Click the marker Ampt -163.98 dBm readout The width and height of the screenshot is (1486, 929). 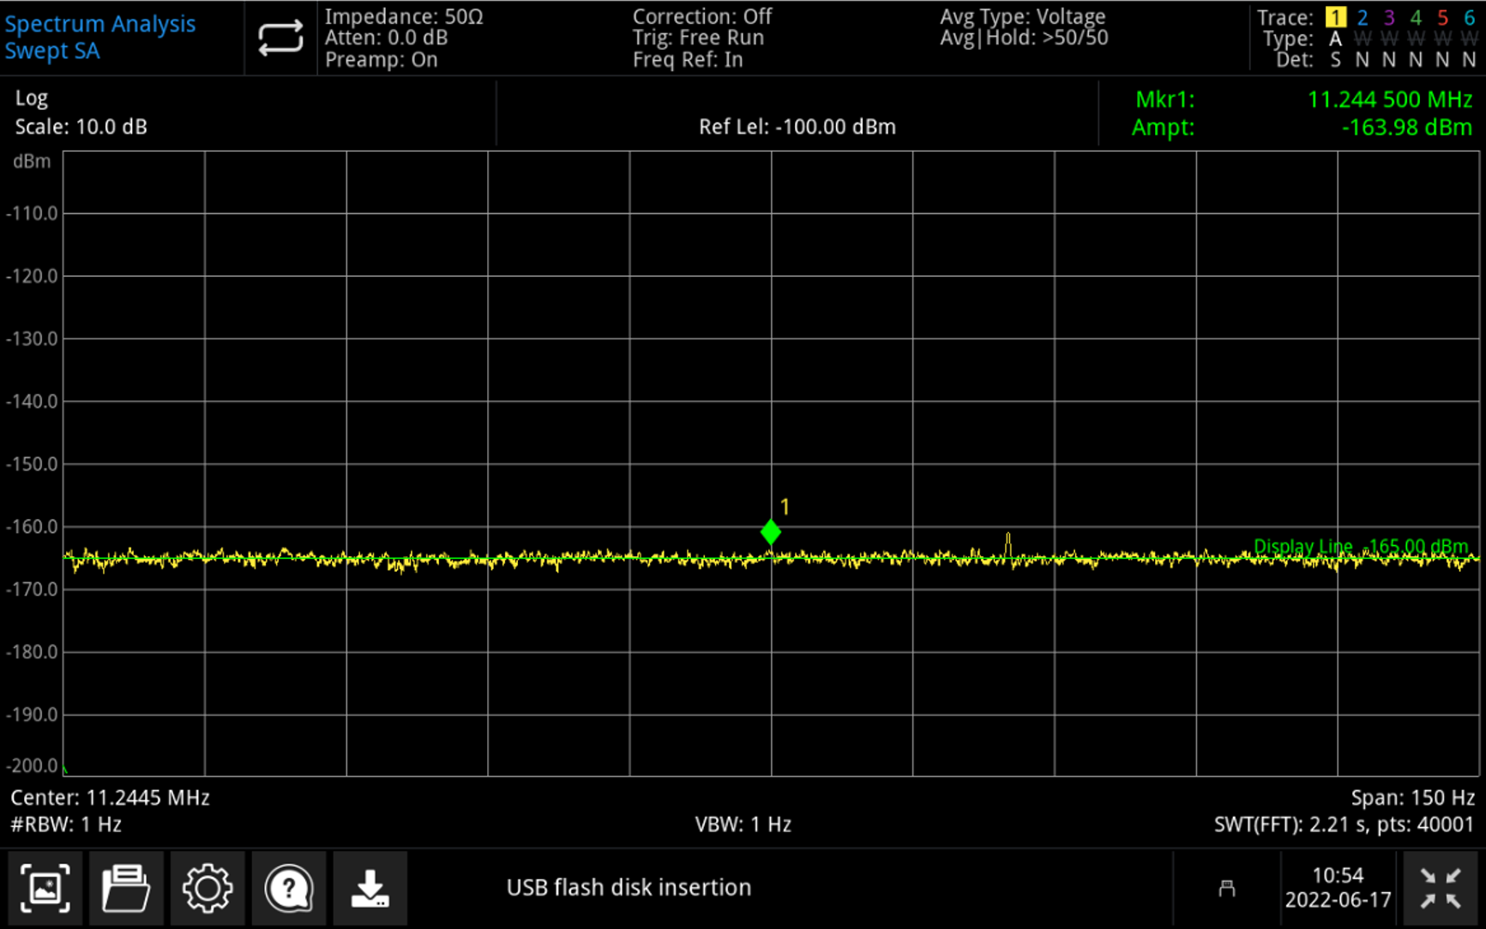(1406, 128)
